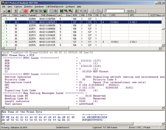Click the C arrow toolbar icon

click(x=91, y=11)
